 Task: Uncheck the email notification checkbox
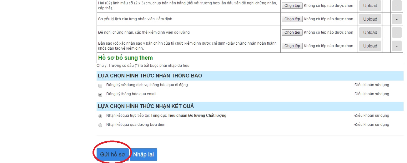(100, 94)
